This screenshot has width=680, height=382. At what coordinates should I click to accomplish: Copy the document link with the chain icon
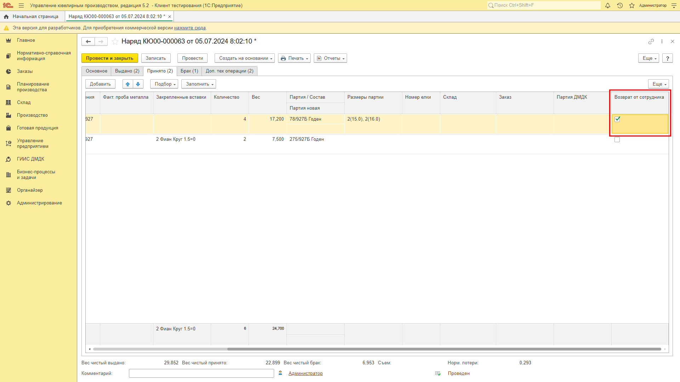pos(651,41)
